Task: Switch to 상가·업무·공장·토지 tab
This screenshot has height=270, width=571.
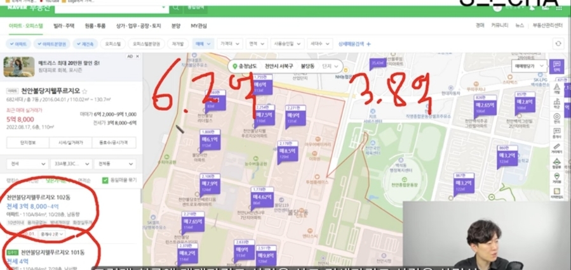Action: click(x=138, y=26)
